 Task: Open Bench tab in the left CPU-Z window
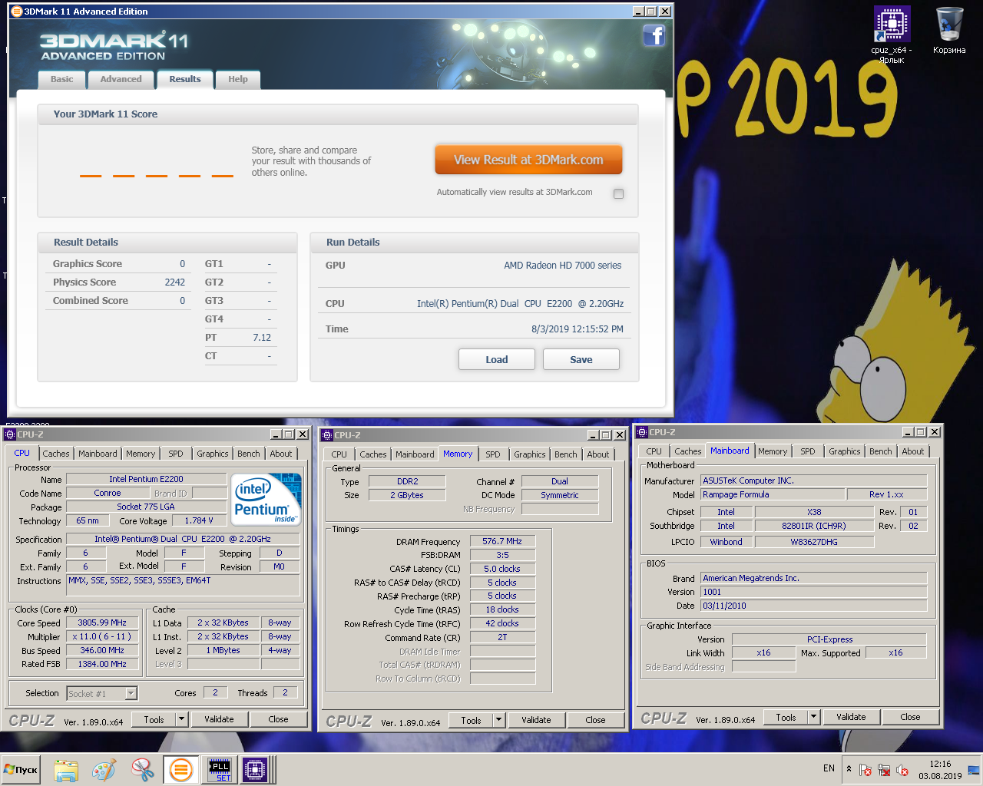249,454
